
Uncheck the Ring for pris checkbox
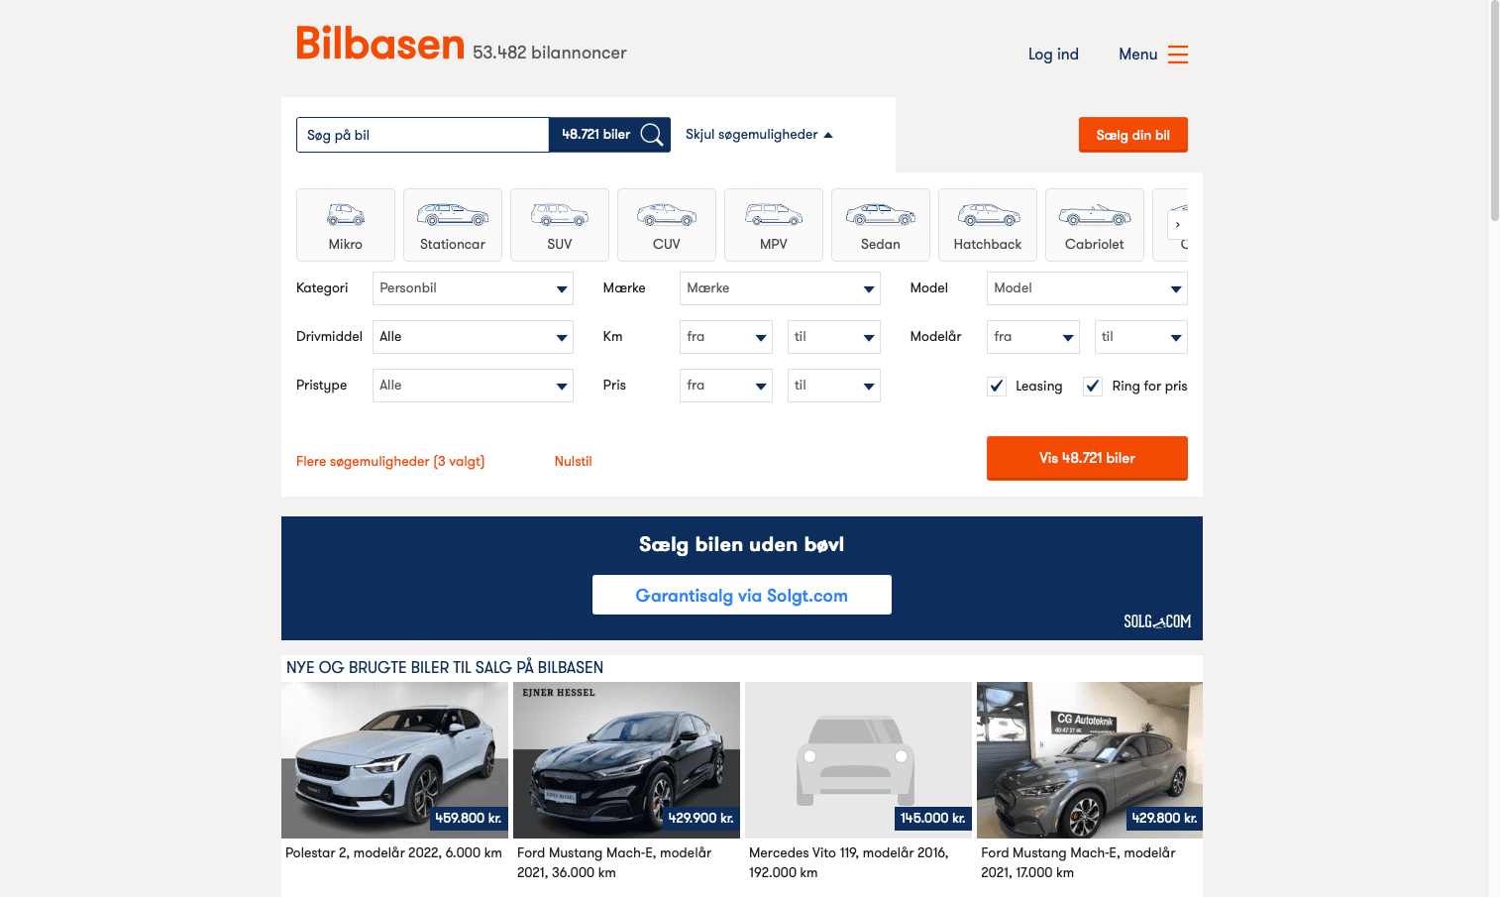1093,386
